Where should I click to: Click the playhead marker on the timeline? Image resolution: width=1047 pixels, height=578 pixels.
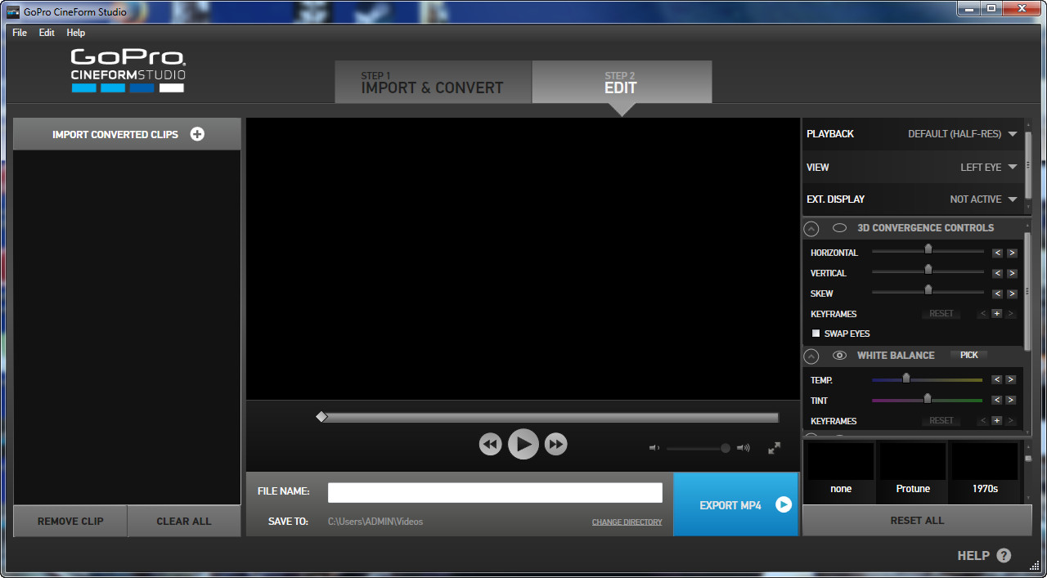coord(321,417)
